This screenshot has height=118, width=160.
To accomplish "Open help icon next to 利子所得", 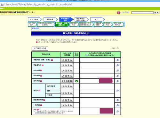I will (41, 71).
